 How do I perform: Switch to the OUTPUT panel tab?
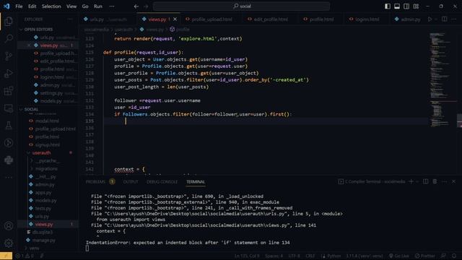[131, 181]
